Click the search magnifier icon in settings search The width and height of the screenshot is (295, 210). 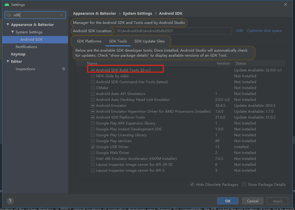(x=9, y=15)
